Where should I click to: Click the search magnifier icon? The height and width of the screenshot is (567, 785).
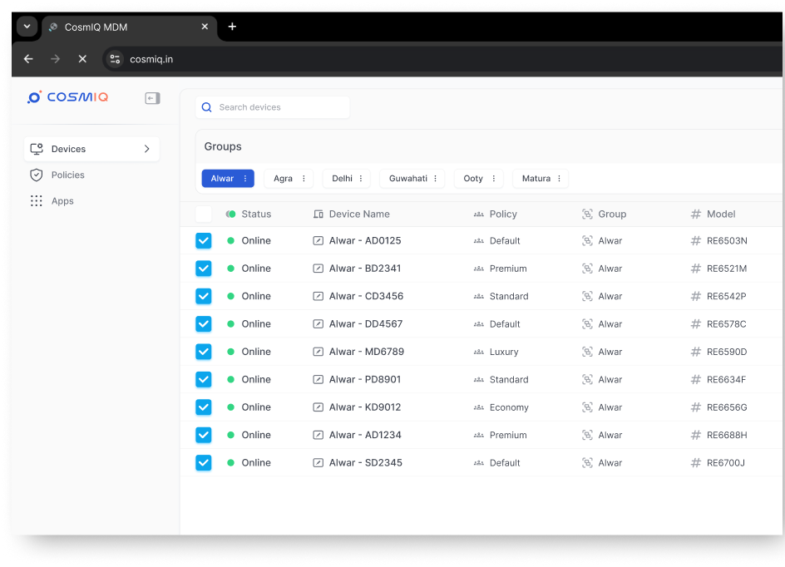207,107
